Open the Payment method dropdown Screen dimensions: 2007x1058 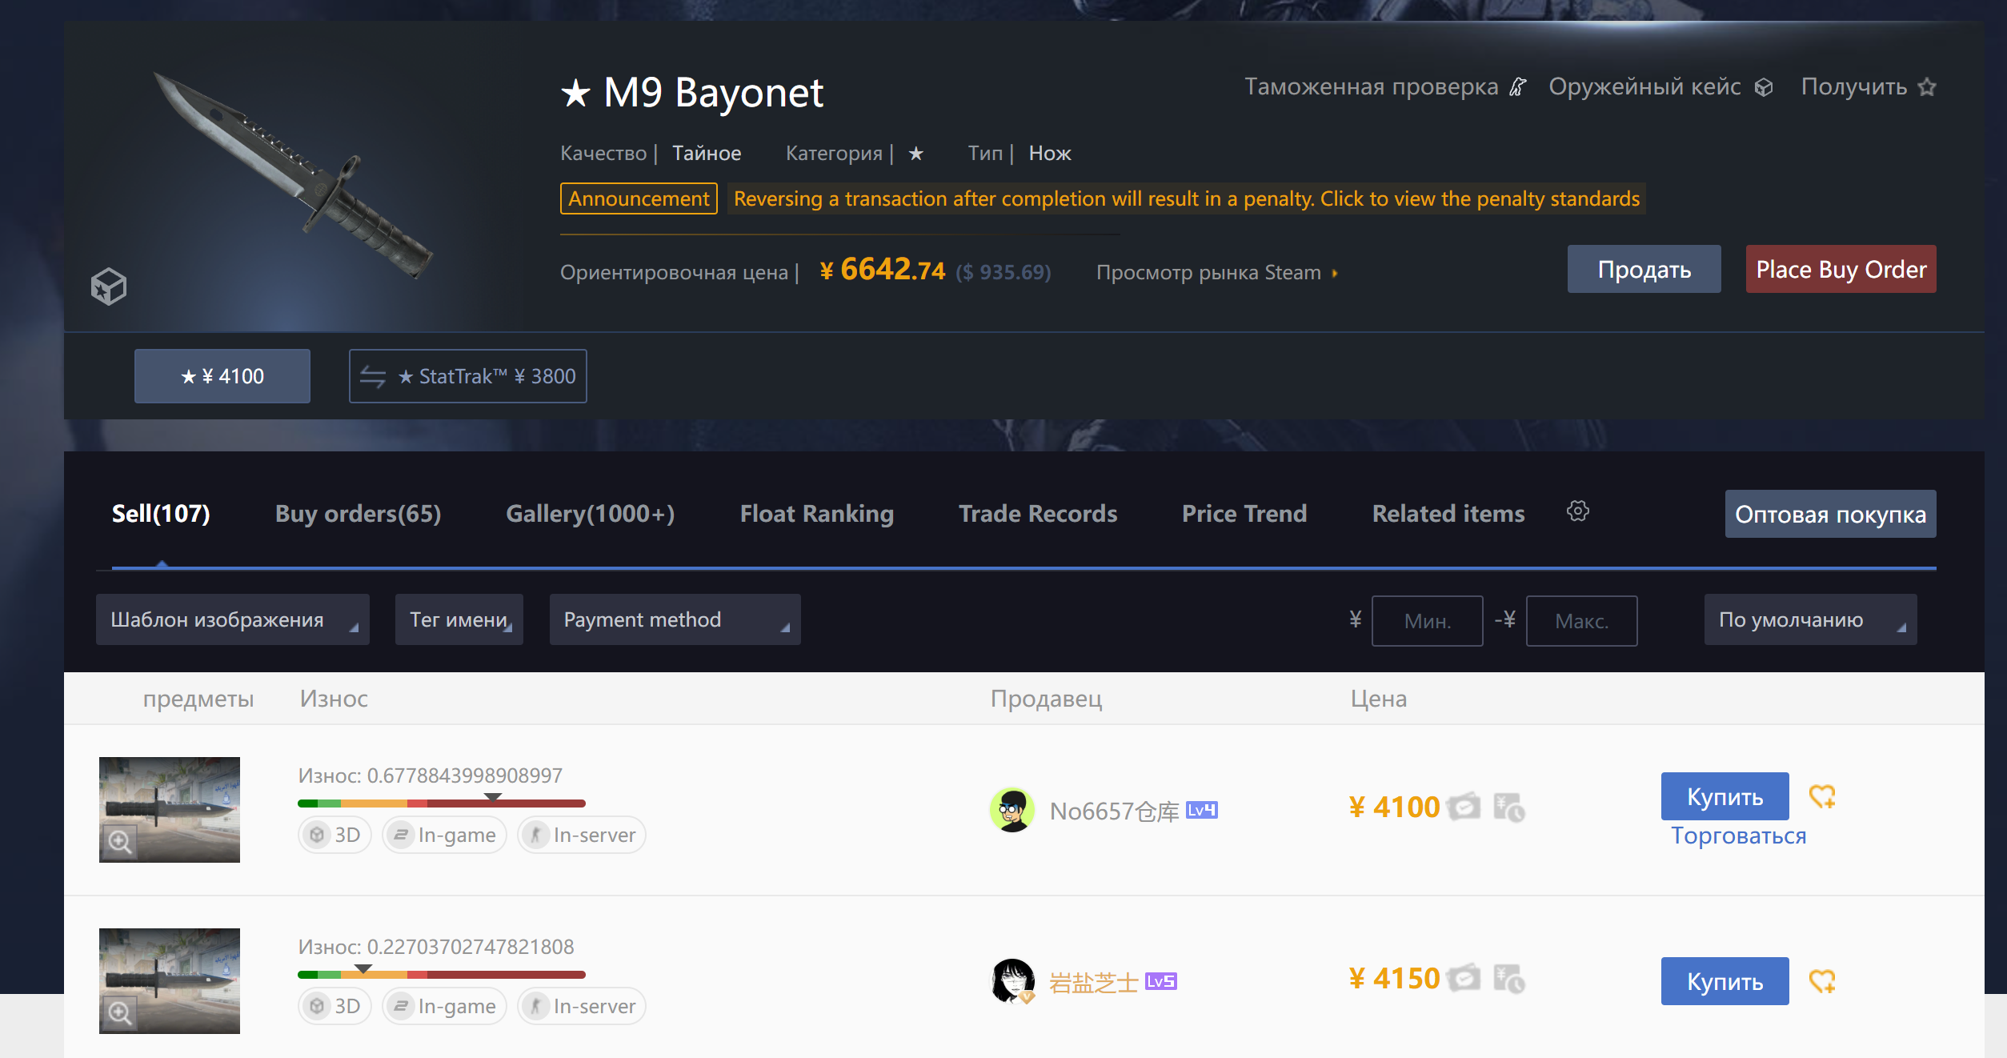pyautogui.click(x=675, y=619)
